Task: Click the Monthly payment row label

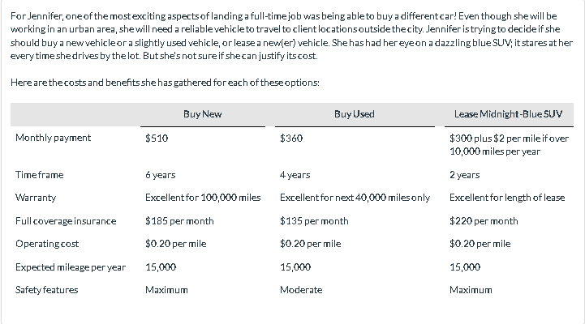Action: pyautogui.click(x=53, y=138)
